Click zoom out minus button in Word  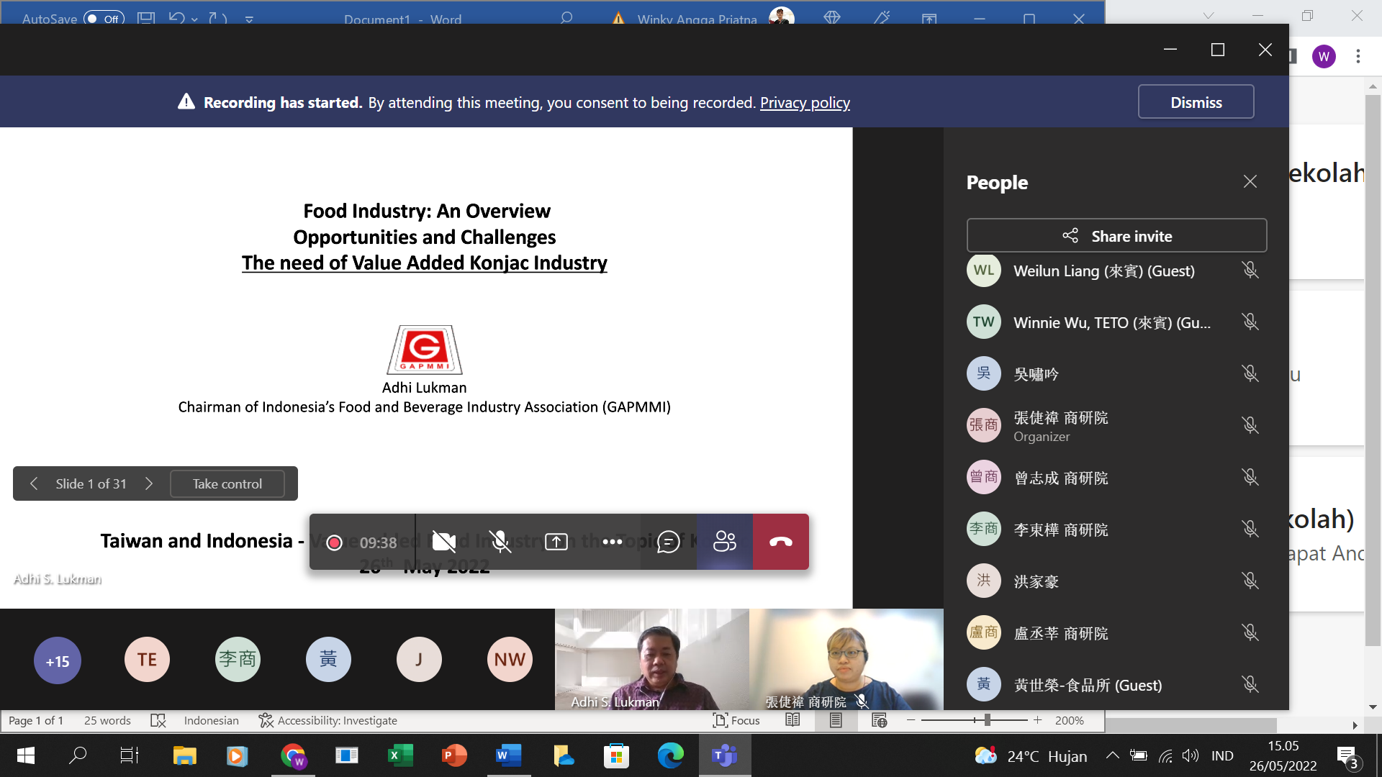(x=911, y=720)
